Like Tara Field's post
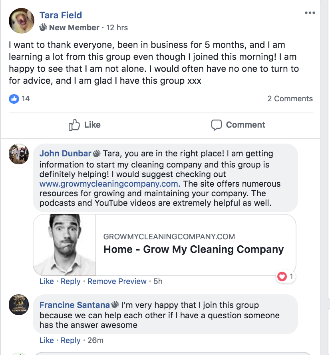330x355 pixels. point(84,125)
